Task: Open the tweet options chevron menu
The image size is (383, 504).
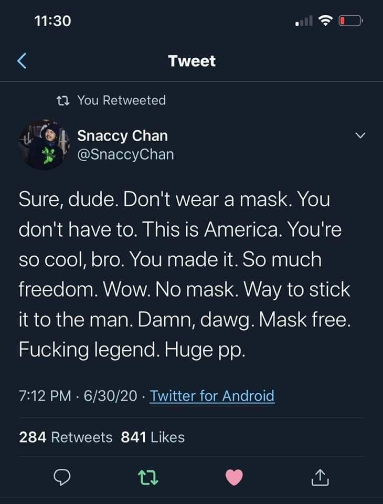Action: [x=359, y=136]
